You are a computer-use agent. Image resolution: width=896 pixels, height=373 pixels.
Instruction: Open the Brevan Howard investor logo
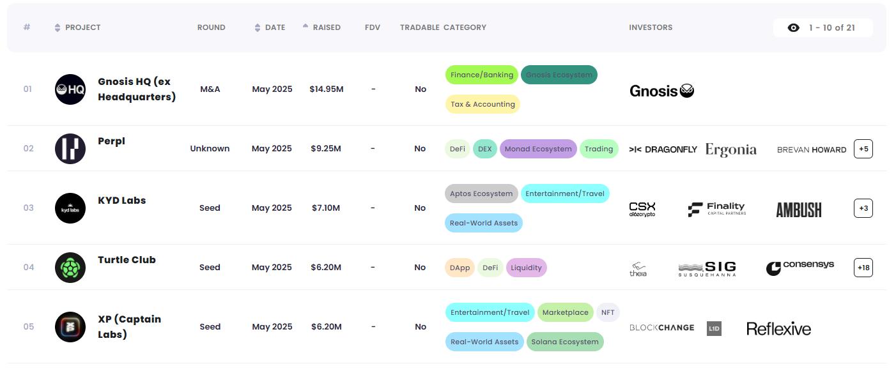coord(812,149)
